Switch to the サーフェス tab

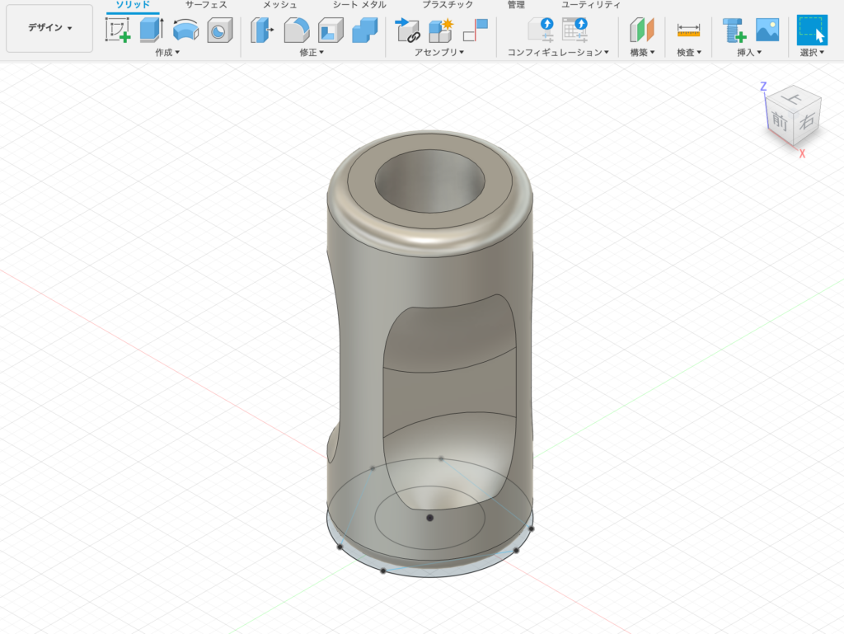206,5
